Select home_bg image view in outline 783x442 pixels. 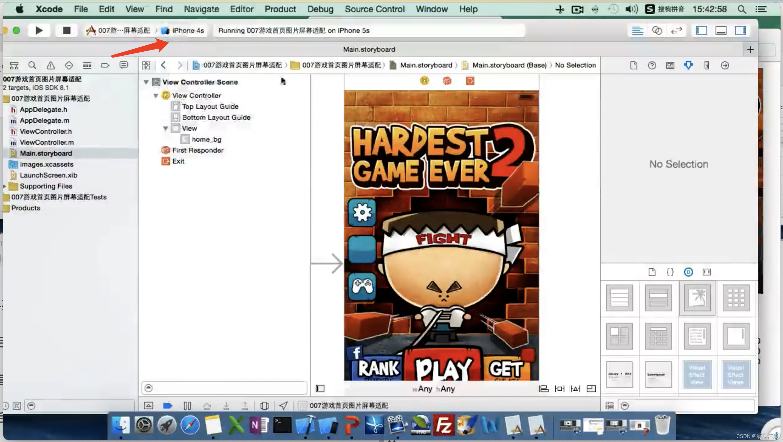[207, 139]
